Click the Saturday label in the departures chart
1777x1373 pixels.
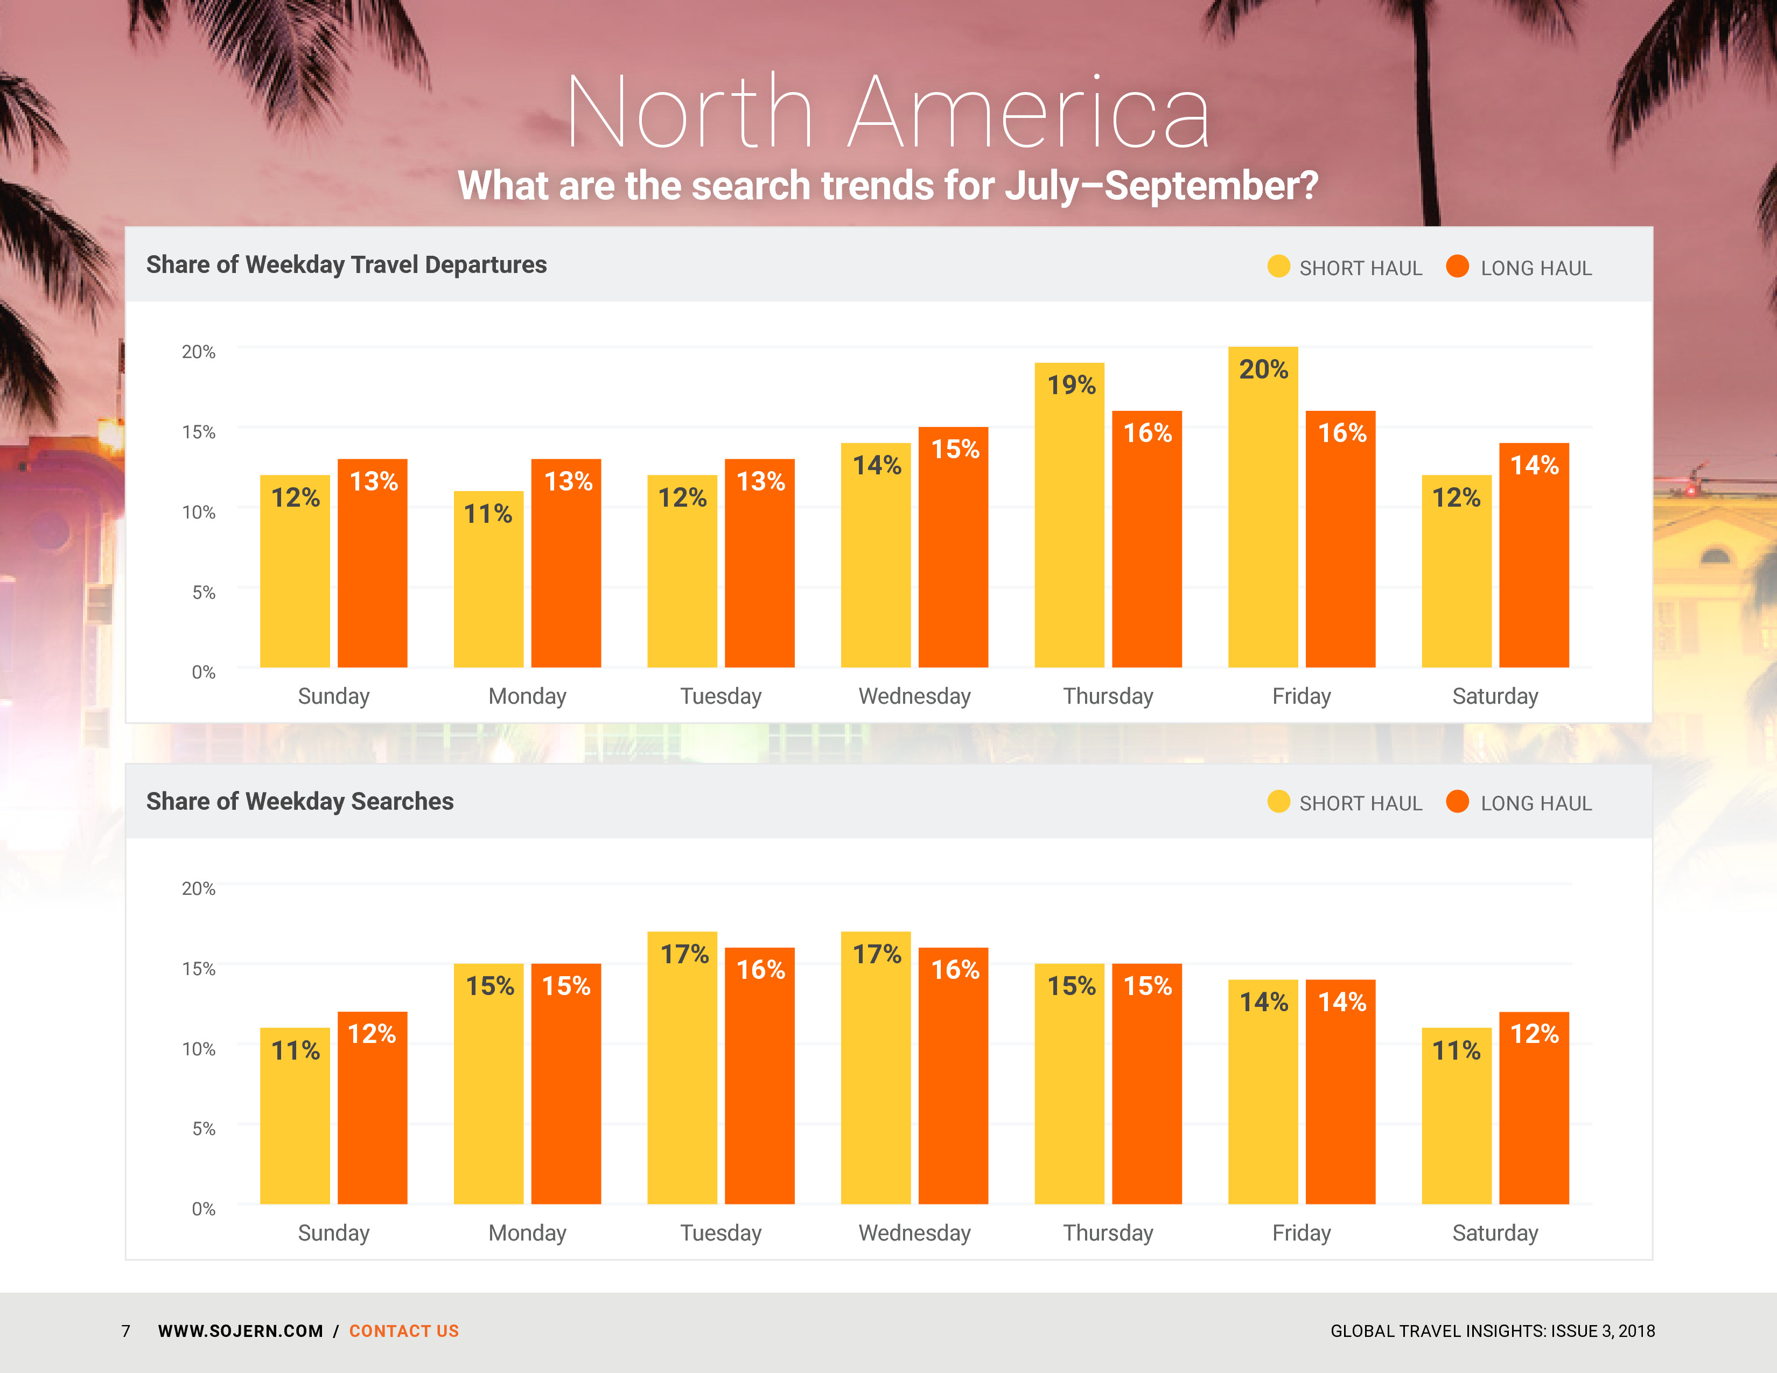[1495, 696]
